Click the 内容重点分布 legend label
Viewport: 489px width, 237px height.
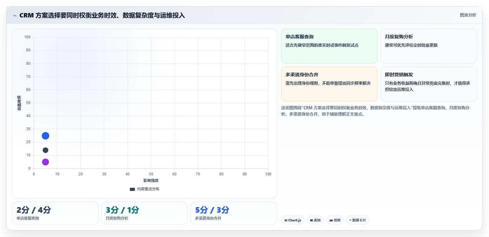[148, 189]
